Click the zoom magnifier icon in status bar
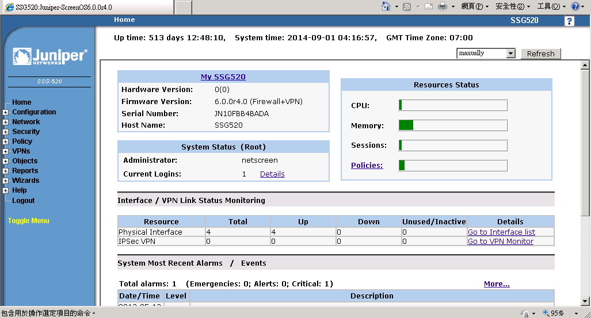 click(546, 313)
